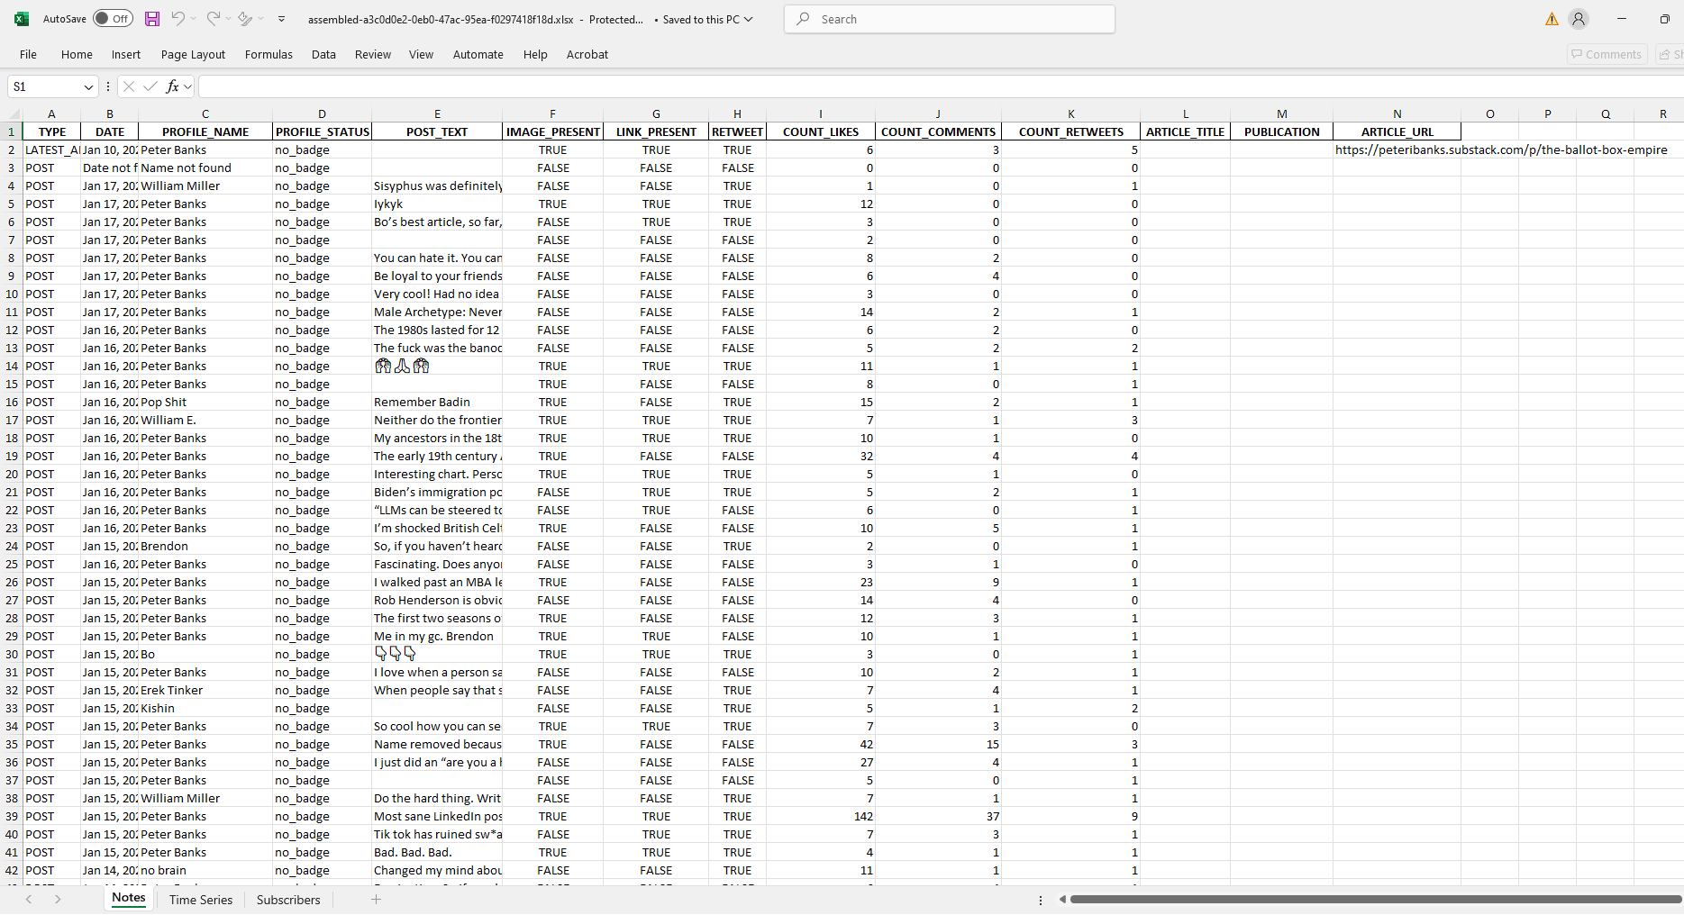Toggle the AutoSave switch

[114, 19]
